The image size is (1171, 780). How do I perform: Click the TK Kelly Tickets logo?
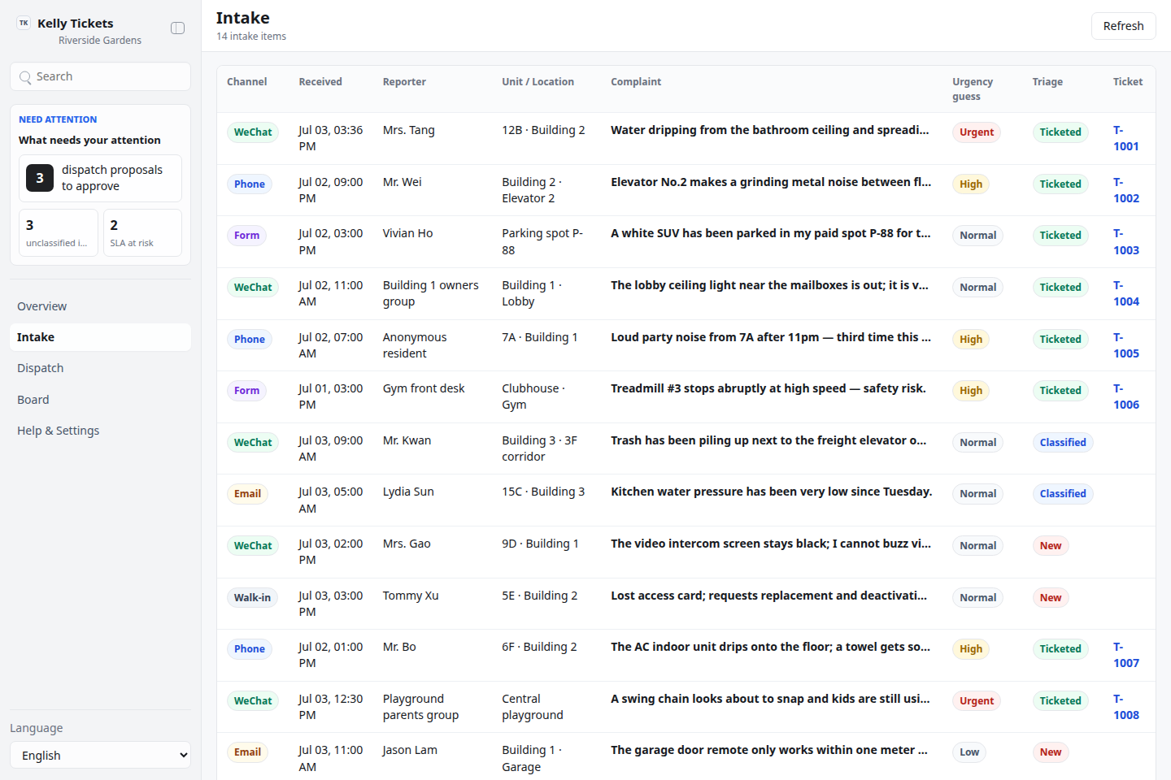24,24
